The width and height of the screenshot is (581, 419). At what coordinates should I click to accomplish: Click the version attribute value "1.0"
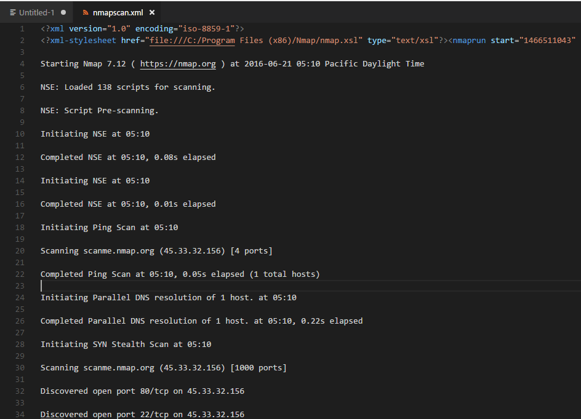(119, 28)
